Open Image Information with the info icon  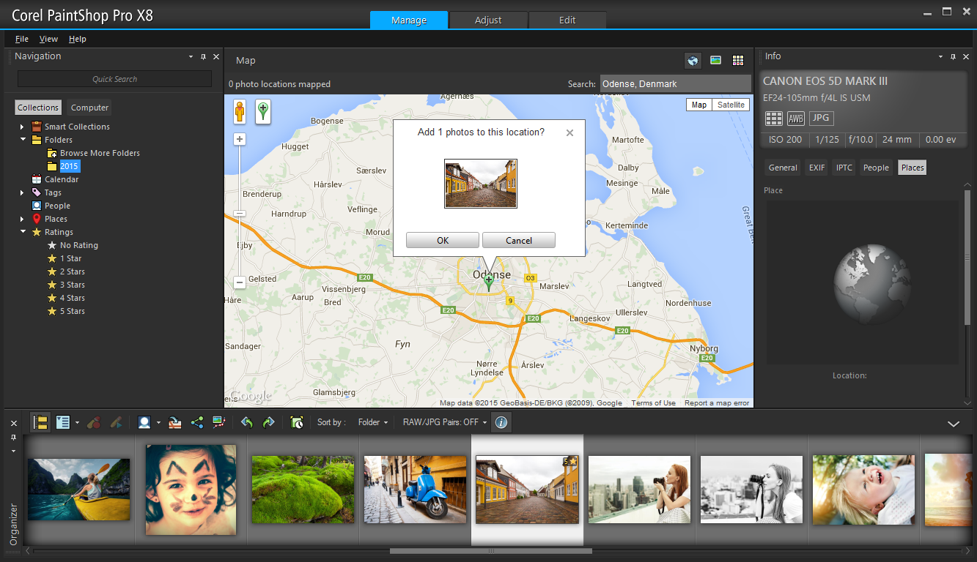(x=501, y=422)
